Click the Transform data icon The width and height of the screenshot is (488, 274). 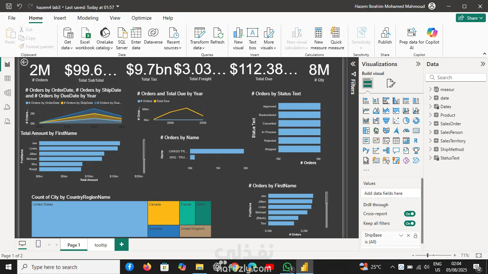coord(199,33)
